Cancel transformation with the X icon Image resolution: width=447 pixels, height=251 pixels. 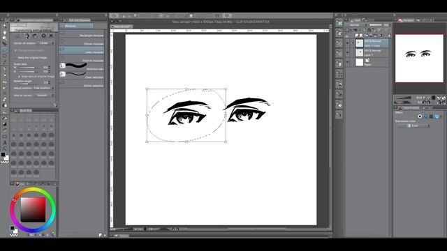point(51,36)
